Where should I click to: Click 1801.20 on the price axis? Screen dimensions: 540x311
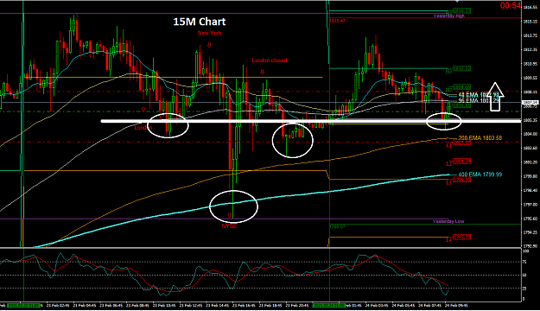point(530,162)
